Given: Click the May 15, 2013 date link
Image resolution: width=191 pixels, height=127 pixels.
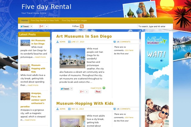Looking at the screenshot, I should pos(78,109).
